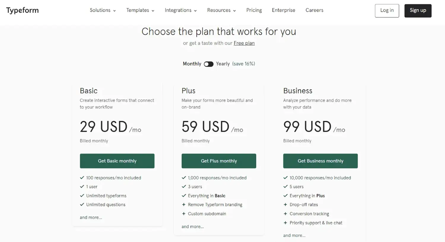Visit the Careers page
This screenshot has width=445, height=242.
(314, 10)
